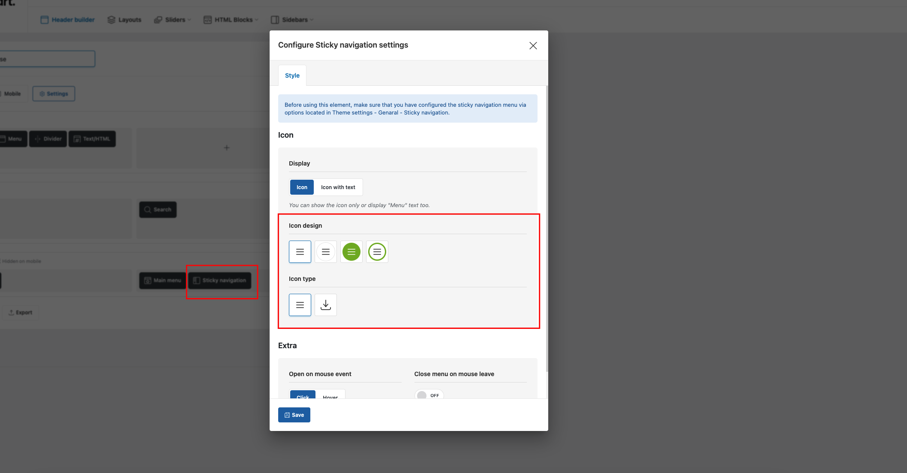Click the Export button
This screenshot has height=473, width=907.
pos(21,313)
